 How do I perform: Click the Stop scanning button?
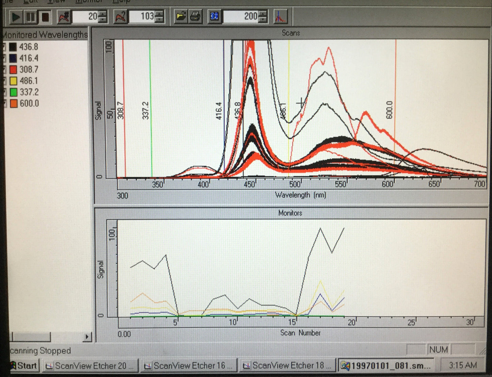click(x=45, y=17)
